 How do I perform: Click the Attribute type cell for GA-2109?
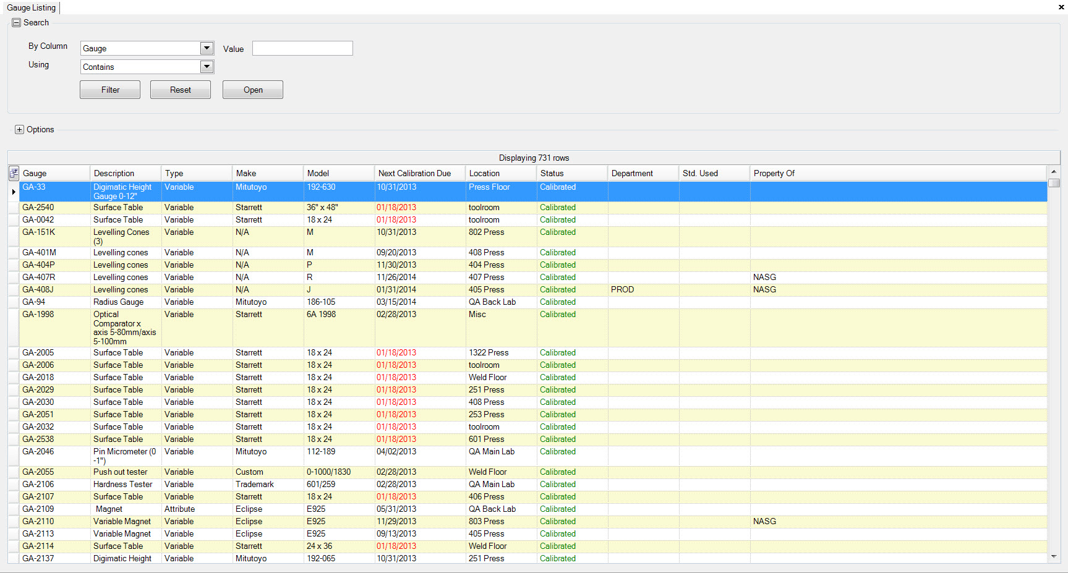[197, 509]
